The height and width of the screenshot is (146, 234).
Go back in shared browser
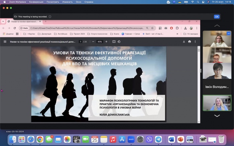(4, 28)
